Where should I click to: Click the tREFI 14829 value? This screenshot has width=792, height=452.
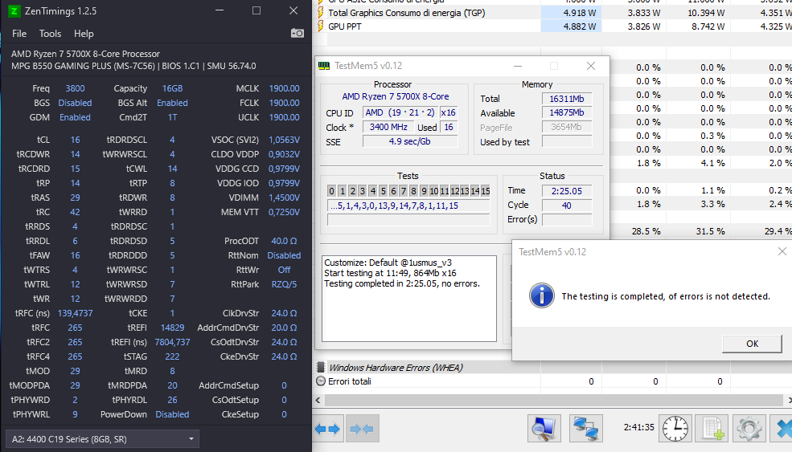click(172, 328)
